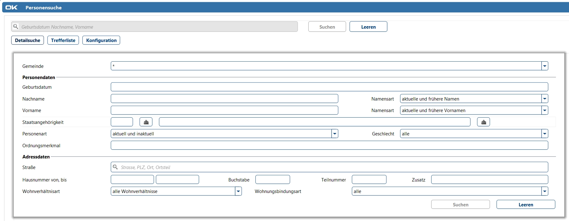Open the Geschlecht dropdown

click(544, 134)
